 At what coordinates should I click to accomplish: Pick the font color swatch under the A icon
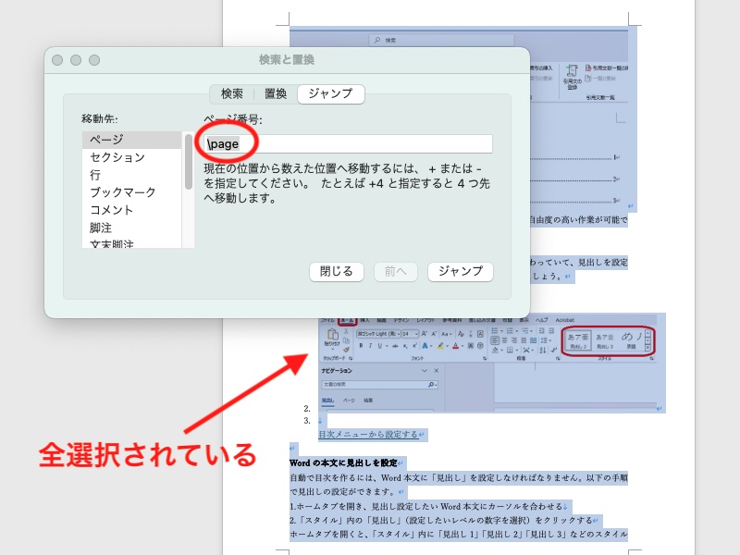457,344
